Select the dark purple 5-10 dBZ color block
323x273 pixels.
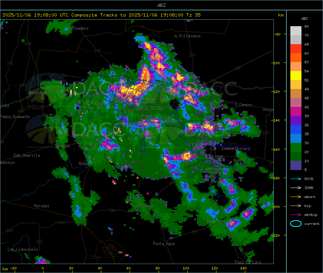pos(296,165)
